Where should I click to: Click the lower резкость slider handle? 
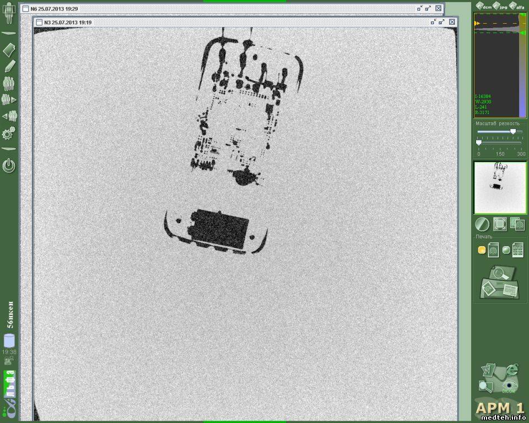(x=478, y=143)
